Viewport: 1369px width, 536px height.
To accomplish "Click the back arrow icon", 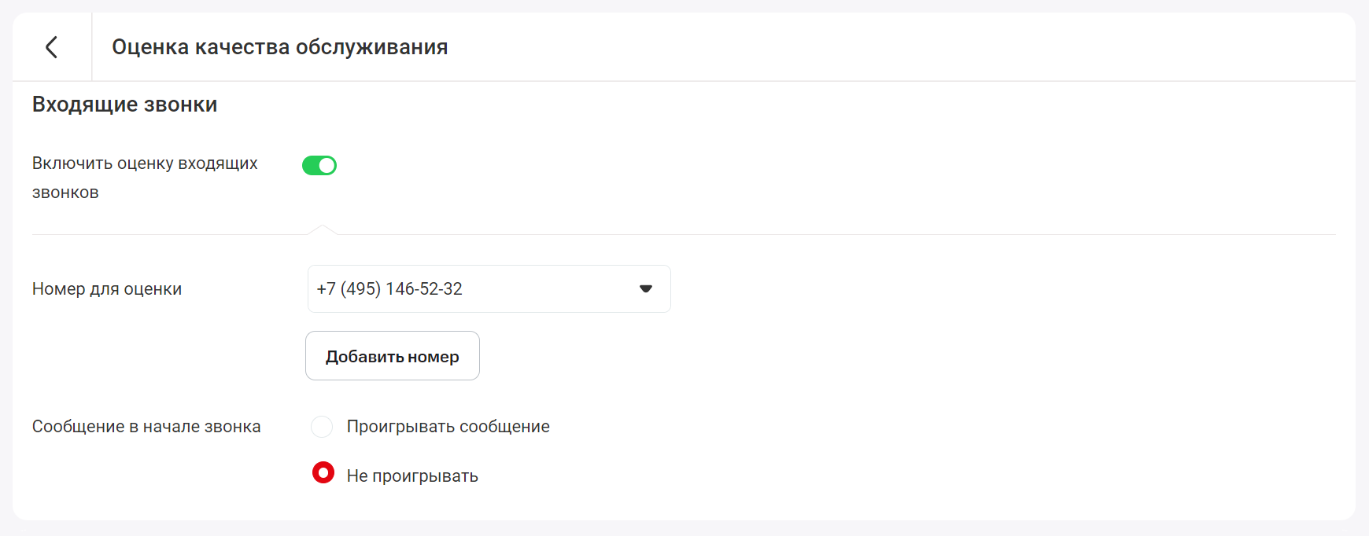I will [x=52, y=47].
